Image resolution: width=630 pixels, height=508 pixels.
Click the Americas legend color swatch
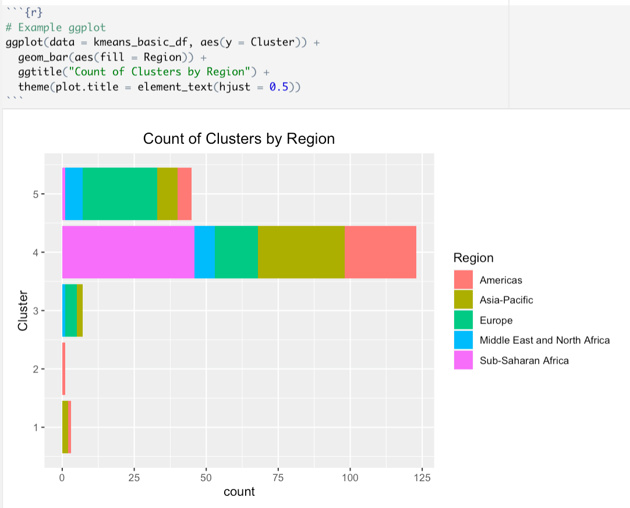(x=463, y=280)
